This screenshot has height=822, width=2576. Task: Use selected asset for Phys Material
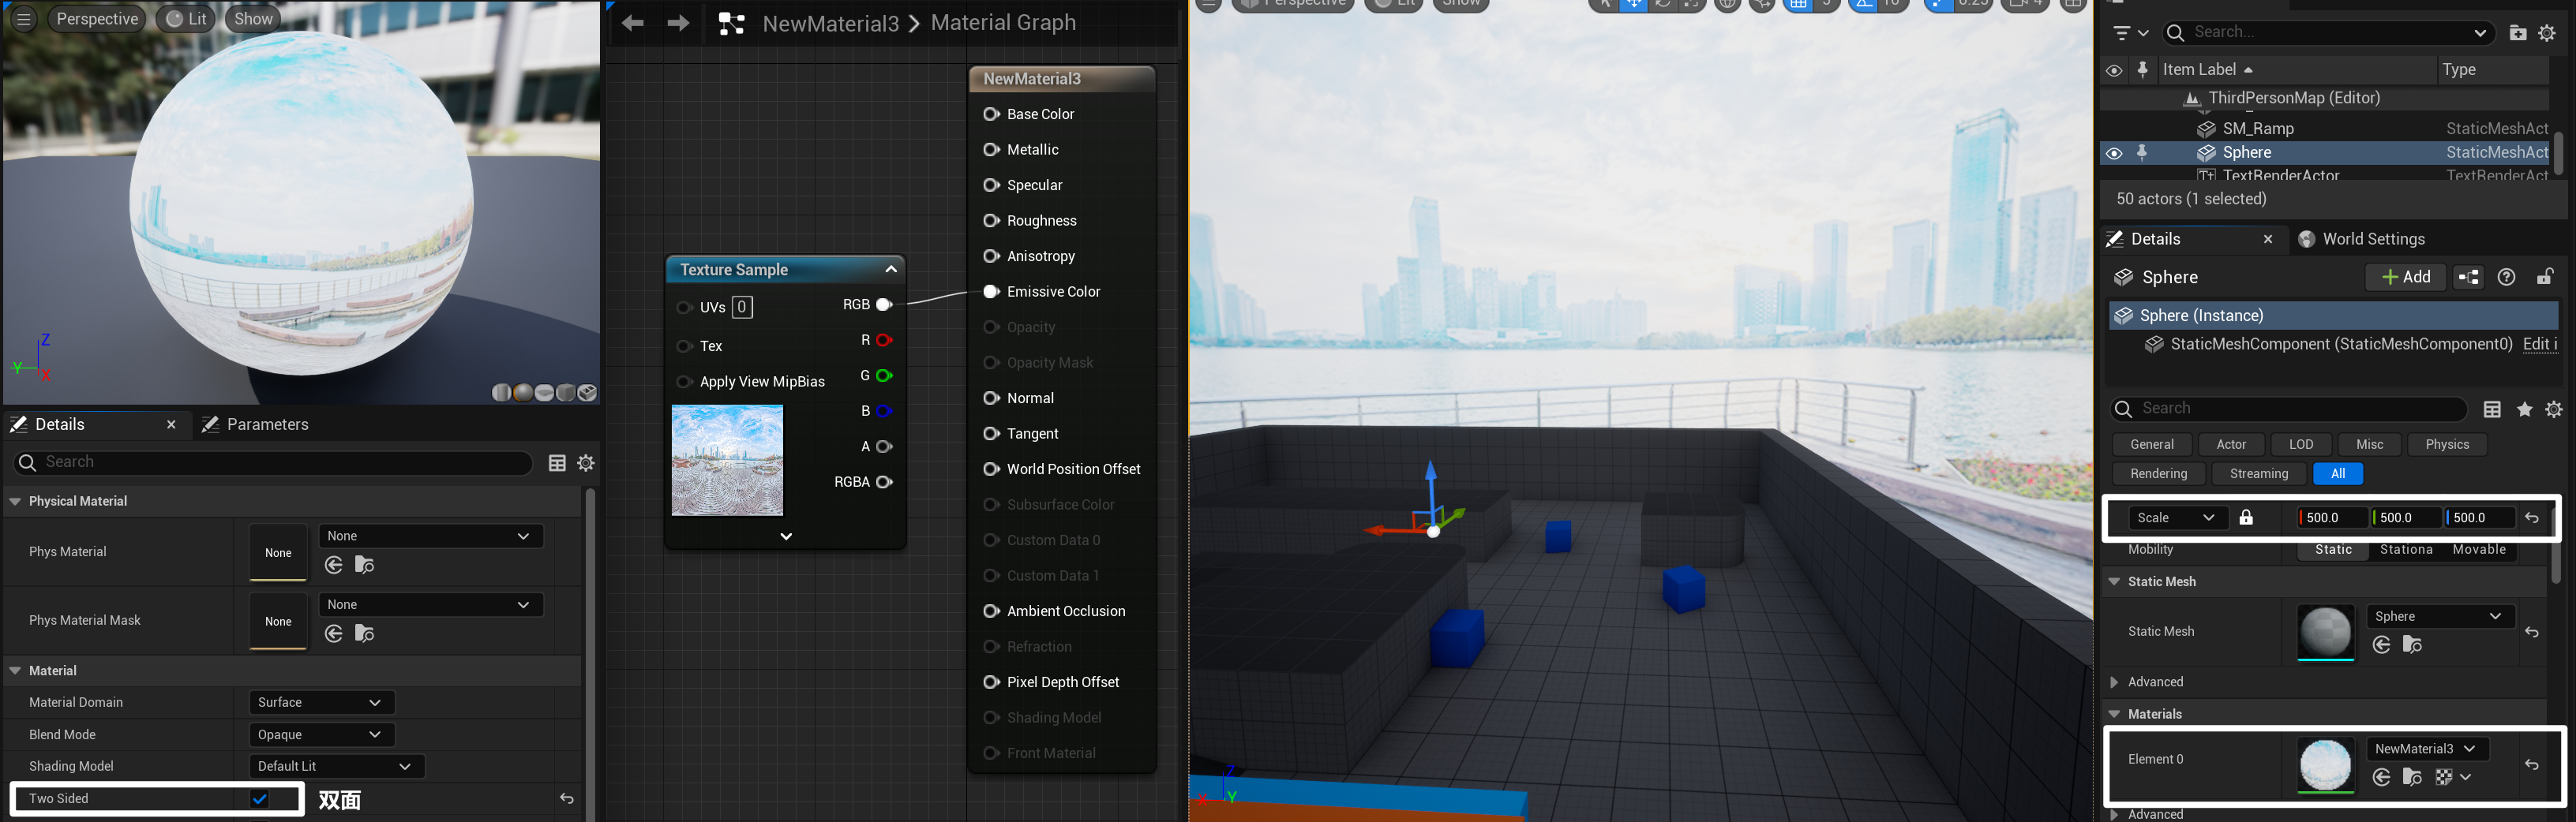[334, 566]
